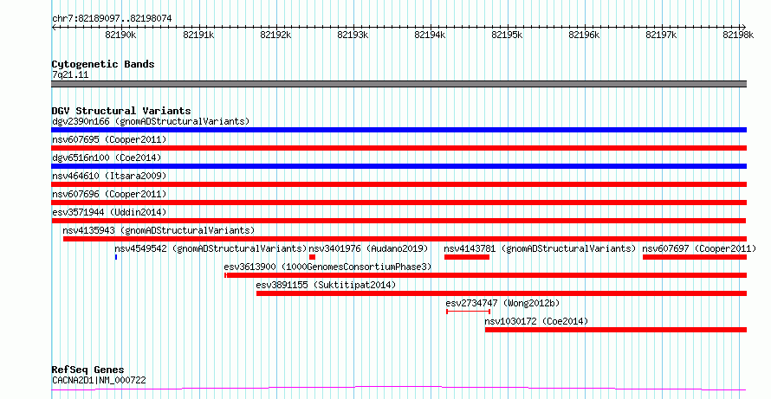The height and width of the screenshot is (399, 771).
Task: Select nsv4549542 (gnomADStructuralVariants) label
Action: click(x=211, y=248)
